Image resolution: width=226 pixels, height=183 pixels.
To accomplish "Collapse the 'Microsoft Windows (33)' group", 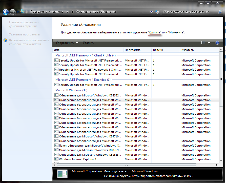I will 71,90.
